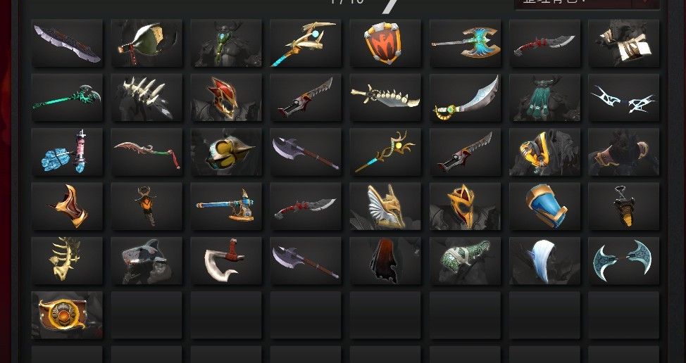Viewport: 686px width, 363px height.
Task: Select the golden ribcage item
Action: [x=68, y=261]
